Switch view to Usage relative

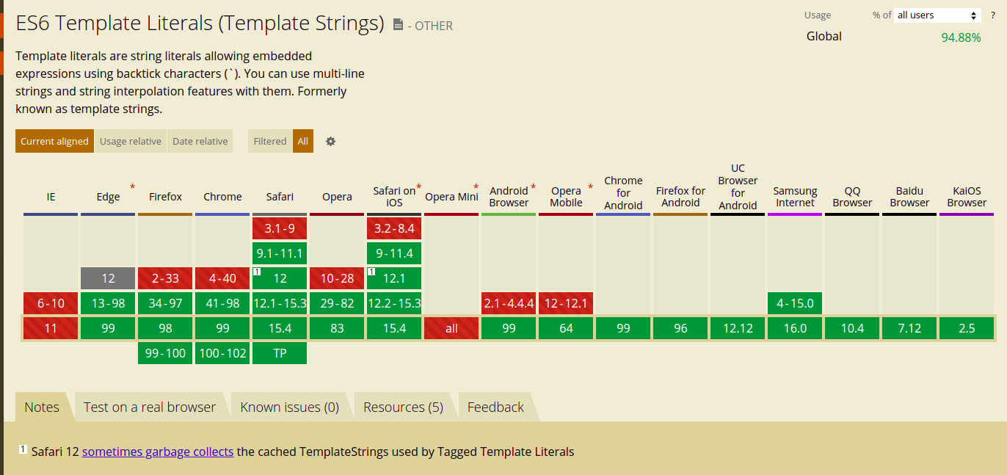[x=131, y=142]
